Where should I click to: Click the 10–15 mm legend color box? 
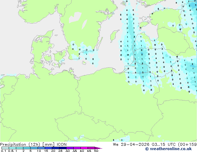[x=41, y=148]
